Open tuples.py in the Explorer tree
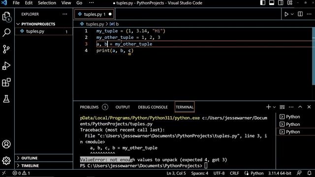 [x=44, y=31]
